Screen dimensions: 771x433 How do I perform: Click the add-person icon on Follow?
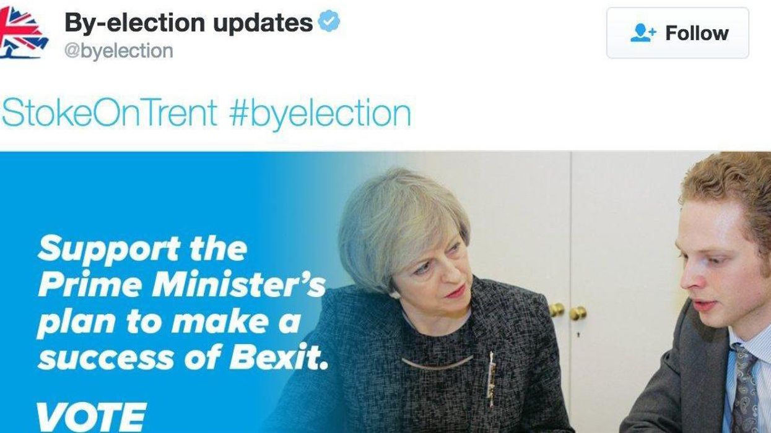pyautogui.click(x=643, y=33)
